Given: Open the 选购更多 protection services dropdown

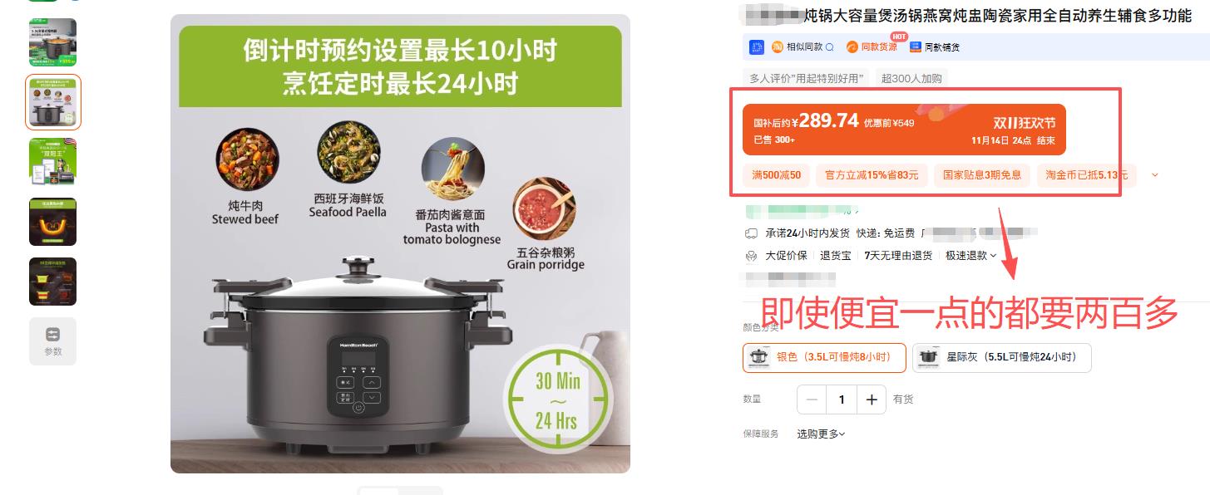Looking at the screenshot, I should pos(821,434).
